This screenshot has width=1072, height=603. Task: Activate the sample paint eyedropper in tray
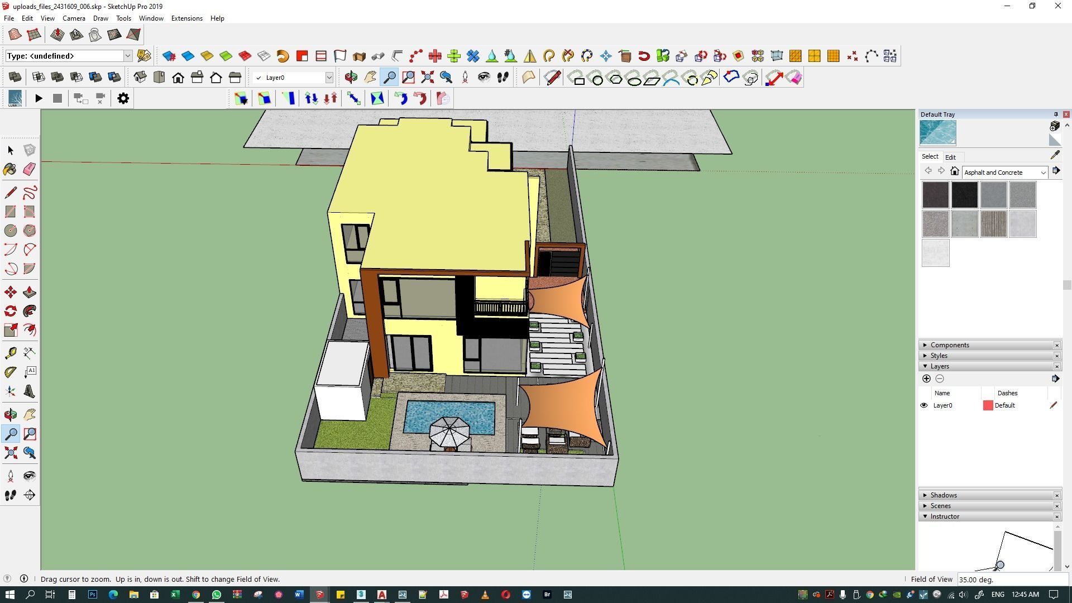1055,155
